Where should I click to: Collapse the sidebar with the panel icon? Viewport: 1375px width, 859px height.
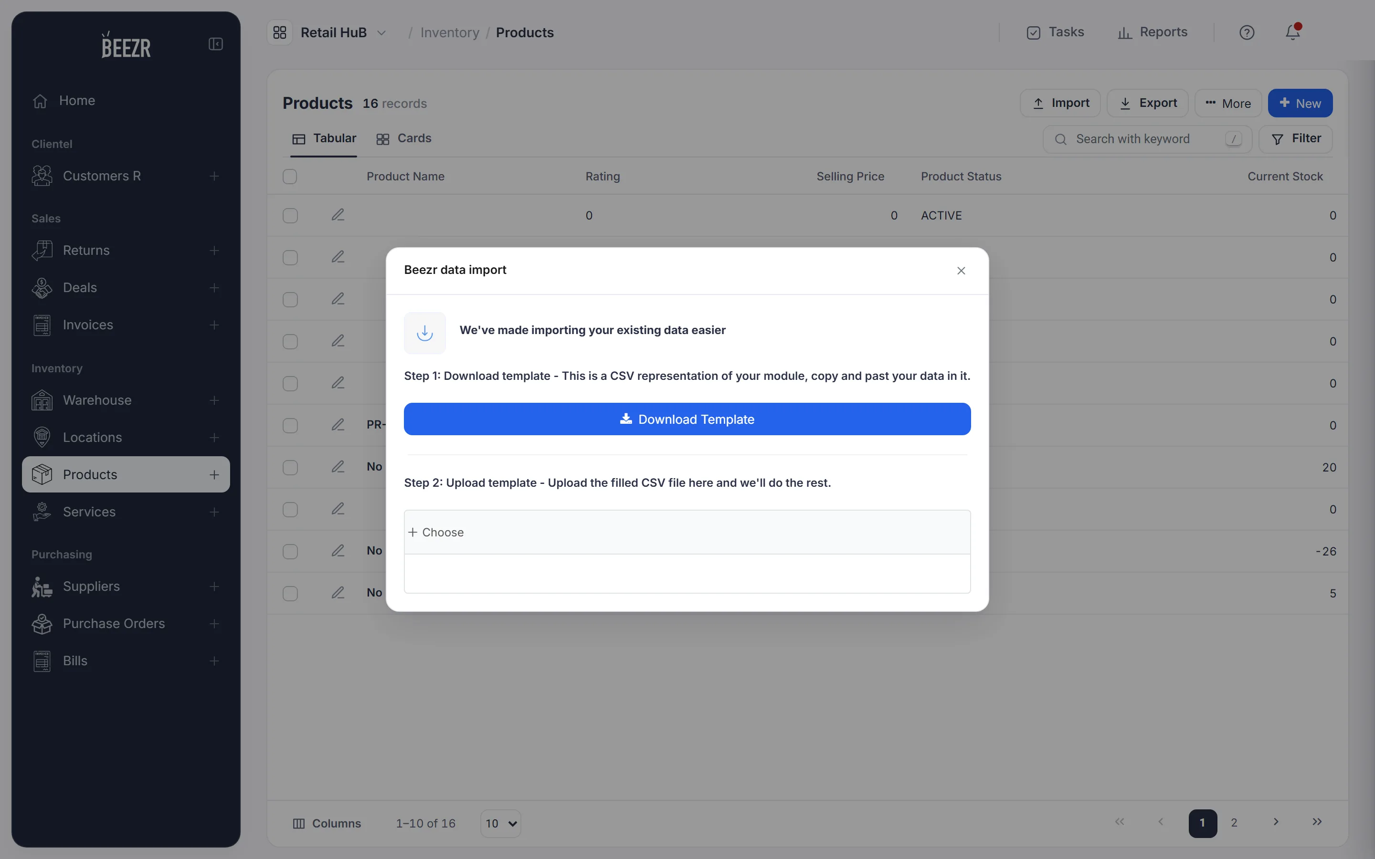(x=215, y=44)
